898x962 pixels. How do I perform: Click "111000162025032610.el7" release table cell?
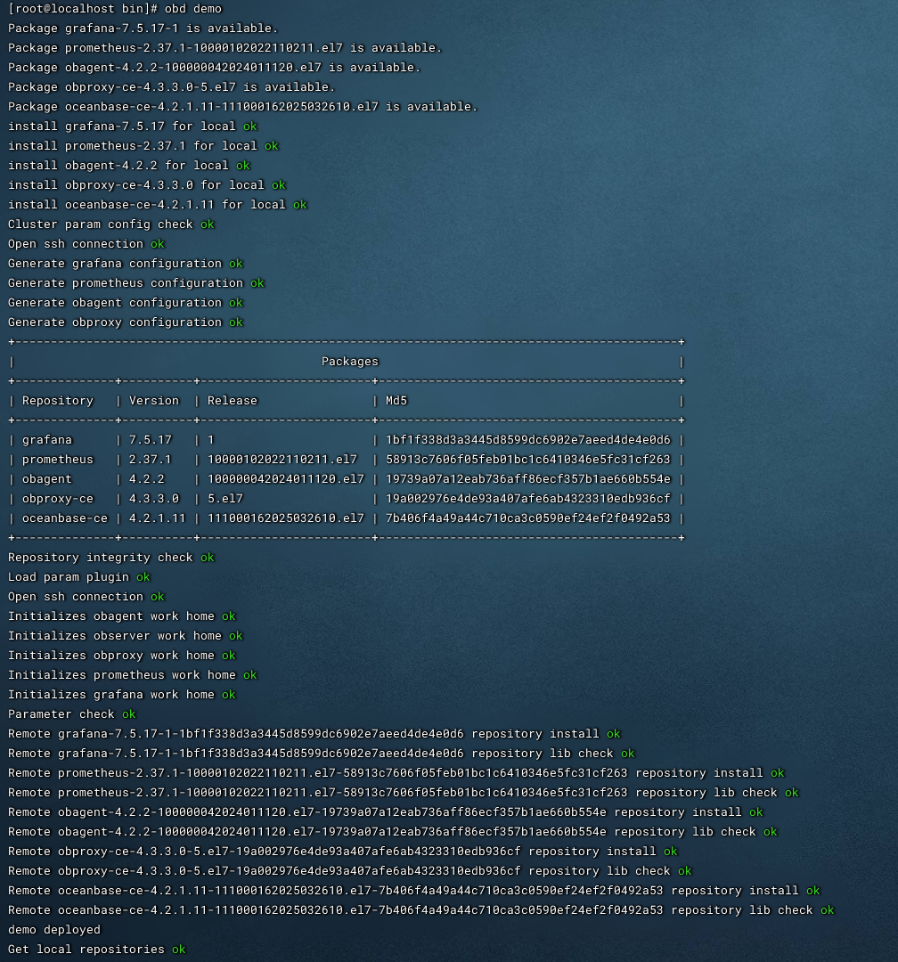(285, 519)
